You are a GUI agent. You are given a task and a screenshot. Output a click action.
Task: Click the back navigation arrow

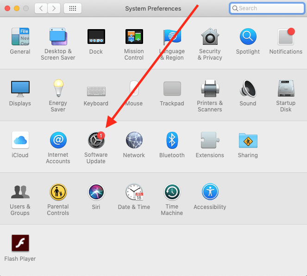(x=41, y=8)
